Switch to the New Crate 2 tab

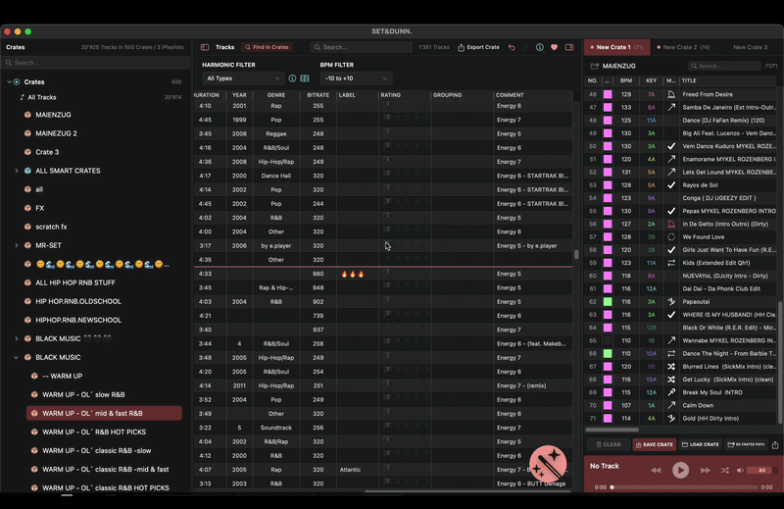click(683, 47)
